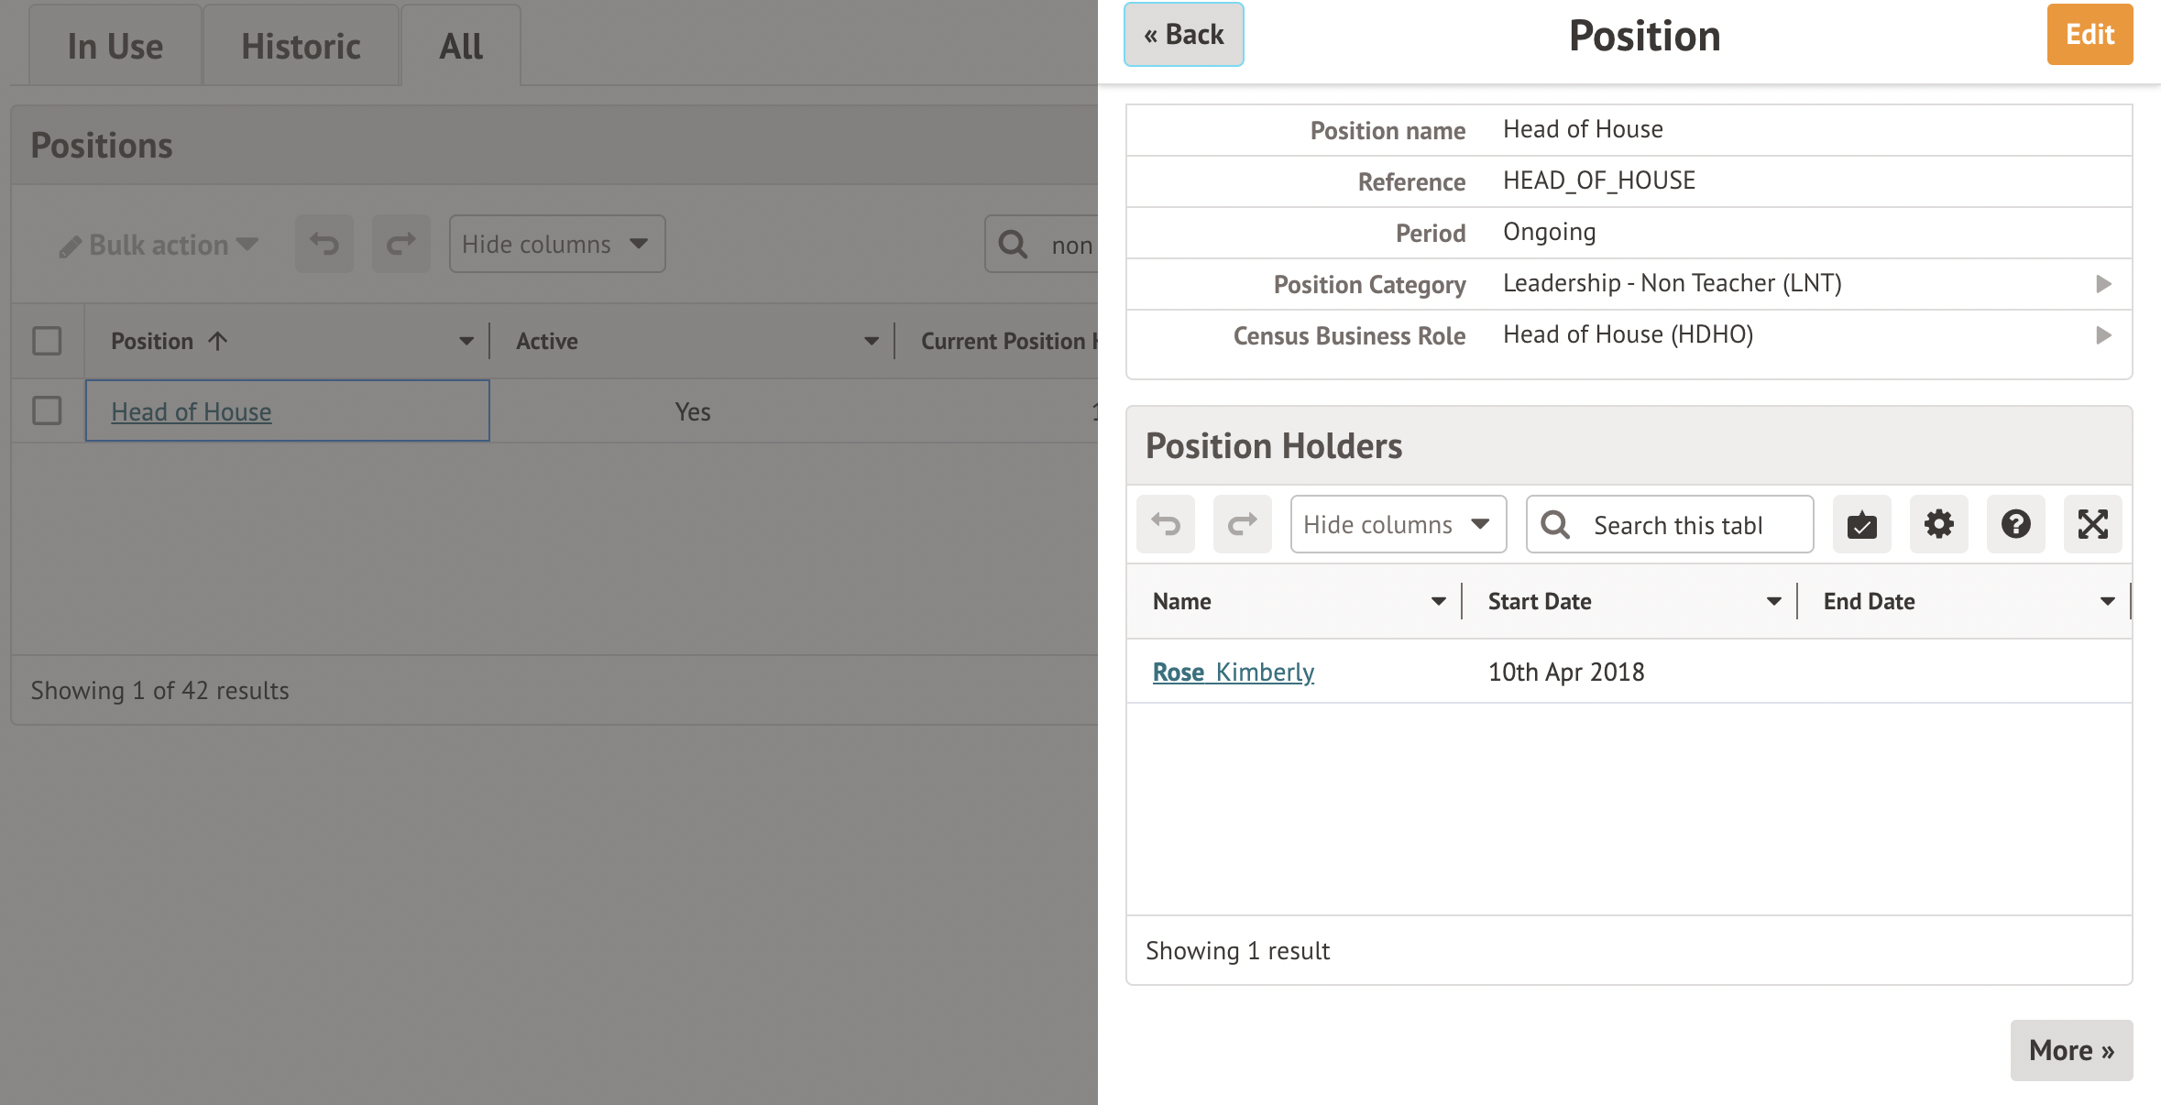Expand the Position Category row arrow

click(2103, 284)
